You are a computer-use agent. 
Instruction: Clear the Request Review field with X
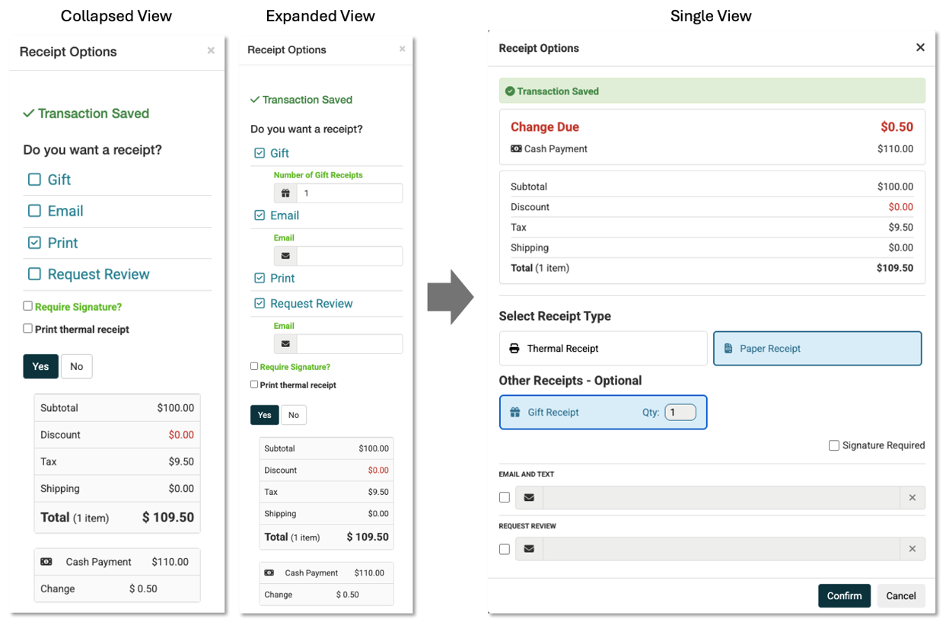tap(912, 549)
